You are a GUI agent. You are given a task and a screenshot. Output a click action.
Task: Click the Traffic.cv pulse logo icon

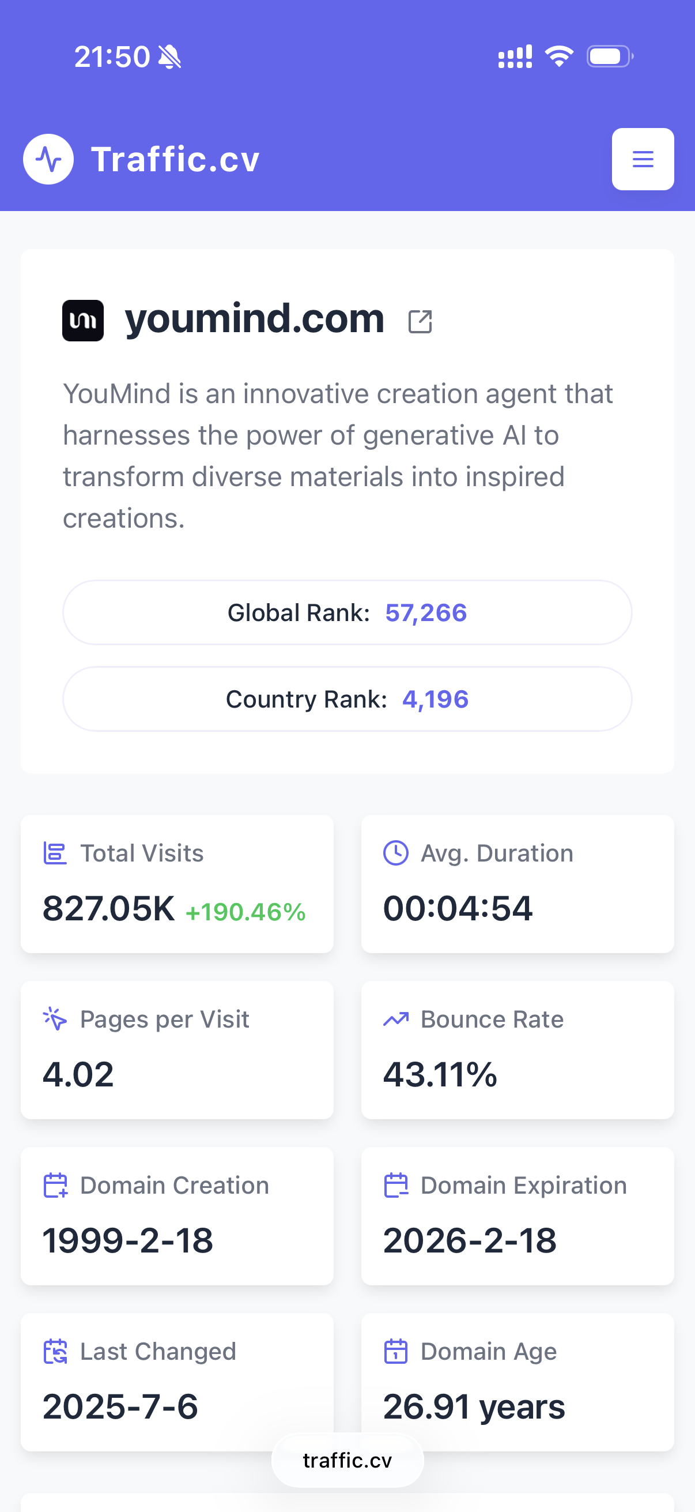[48, 159]
